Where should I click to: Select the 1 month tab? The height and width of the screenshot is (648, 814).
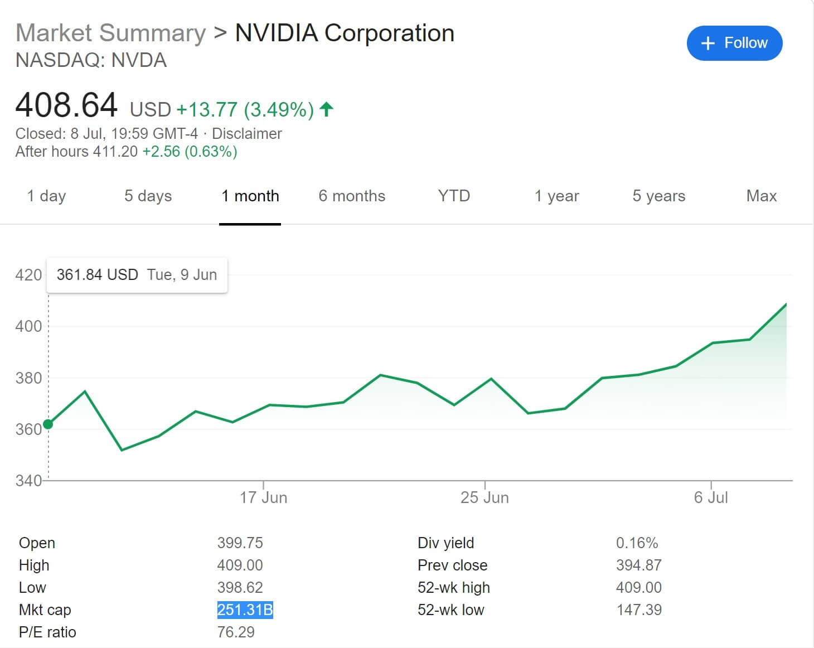click(x=250, y=196)
